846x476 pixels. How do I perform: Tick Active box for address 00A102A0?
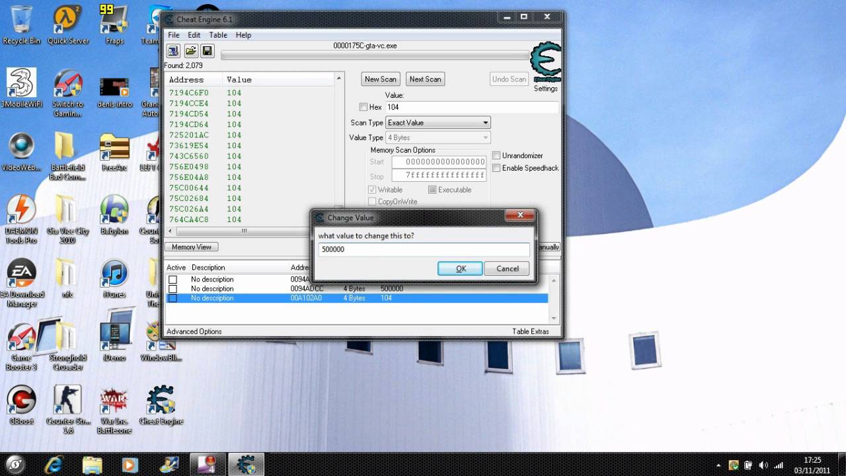click(x=173, y=298)
